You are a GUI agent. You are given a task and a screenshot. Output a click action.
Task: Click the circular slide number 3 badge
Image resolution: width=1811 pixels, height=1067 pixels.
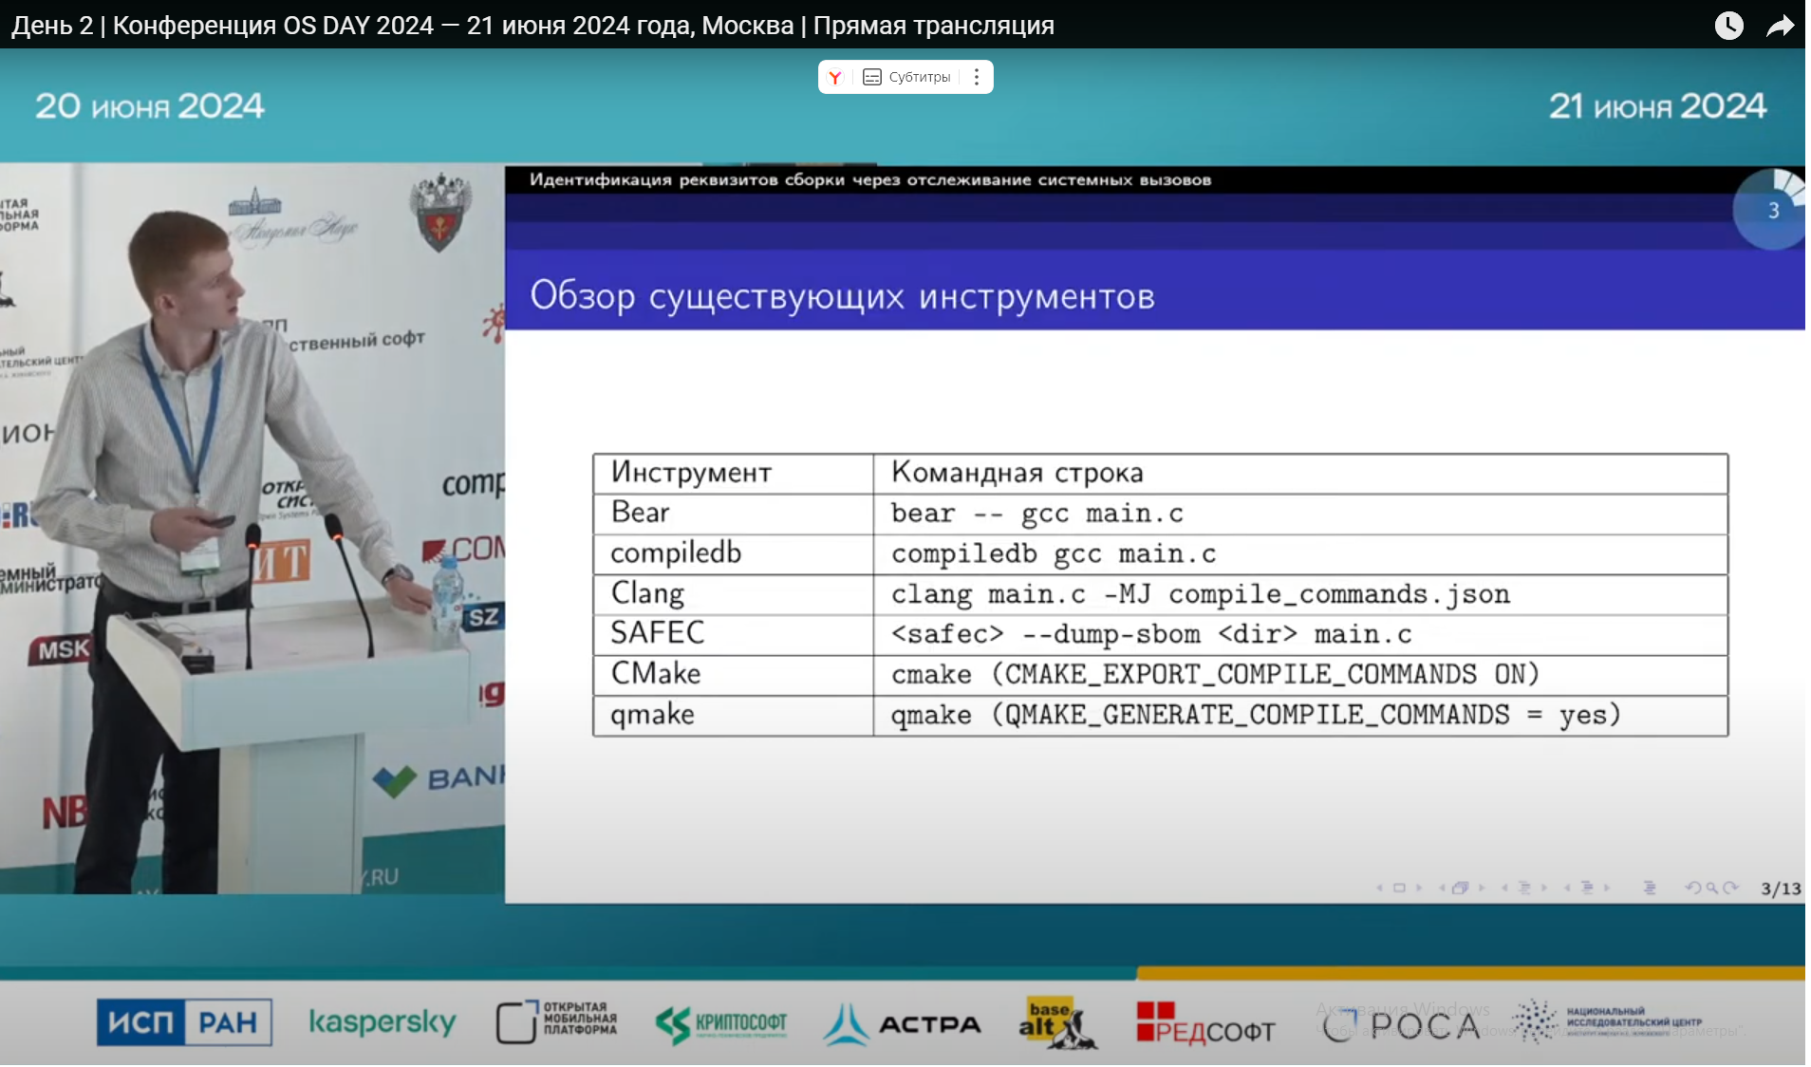(x=1772, y=211)
